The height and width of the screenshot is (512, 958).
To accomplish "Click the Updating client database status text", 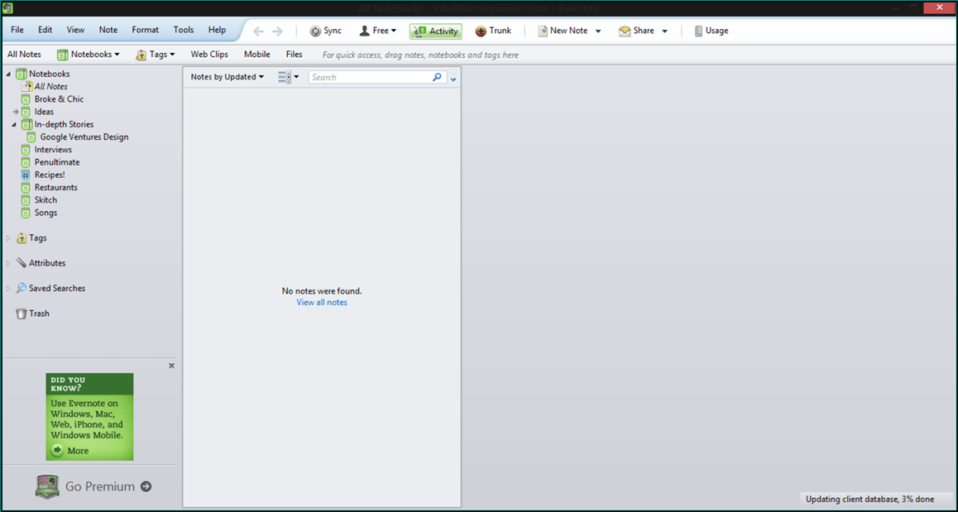I will (x=870, y=499).
